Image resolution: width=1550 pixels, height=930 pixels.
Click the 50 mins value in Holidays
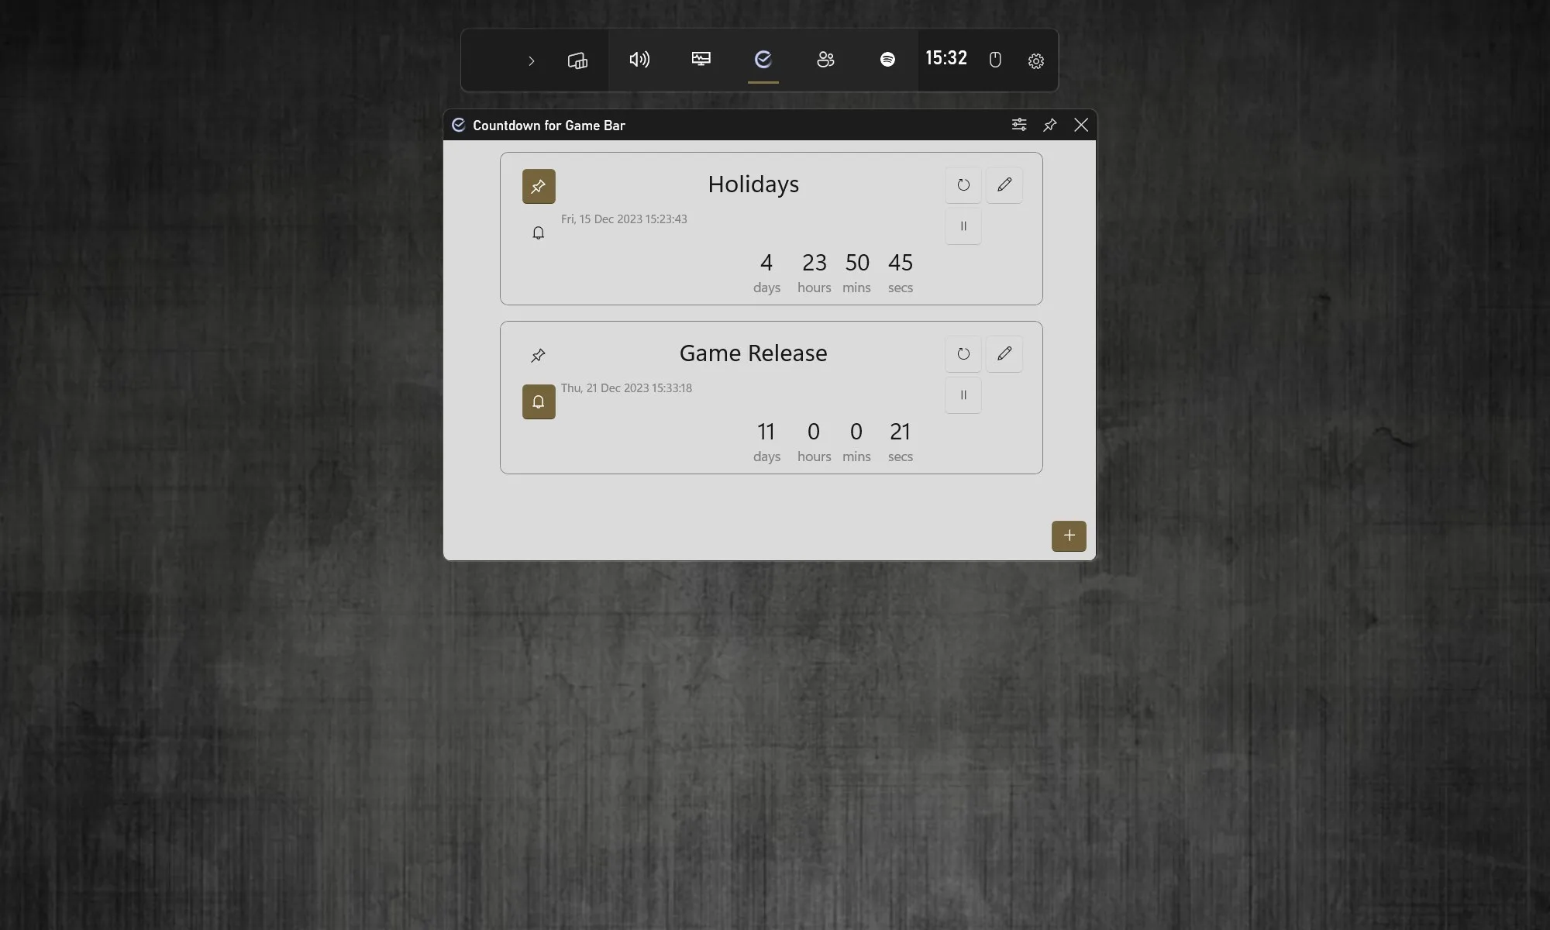click(857, 263)
